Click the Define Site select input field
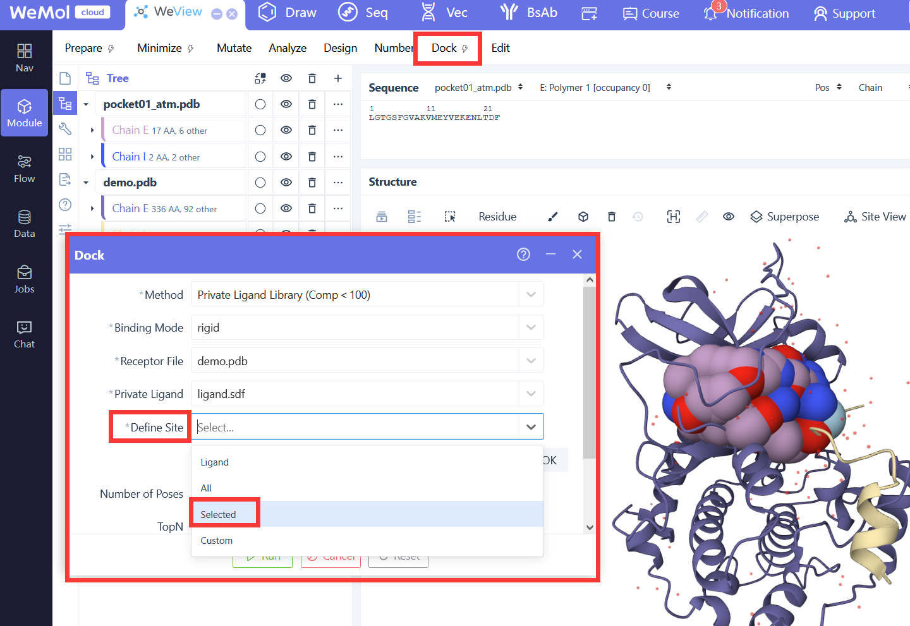 point(367,427)
